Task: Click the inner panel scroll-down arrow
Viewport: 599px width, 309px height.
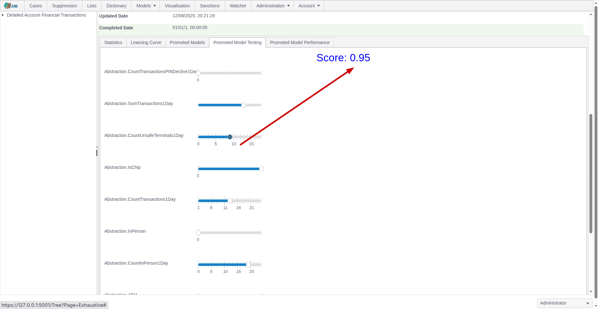Action: pyautogui.click(x=591, y=291)
